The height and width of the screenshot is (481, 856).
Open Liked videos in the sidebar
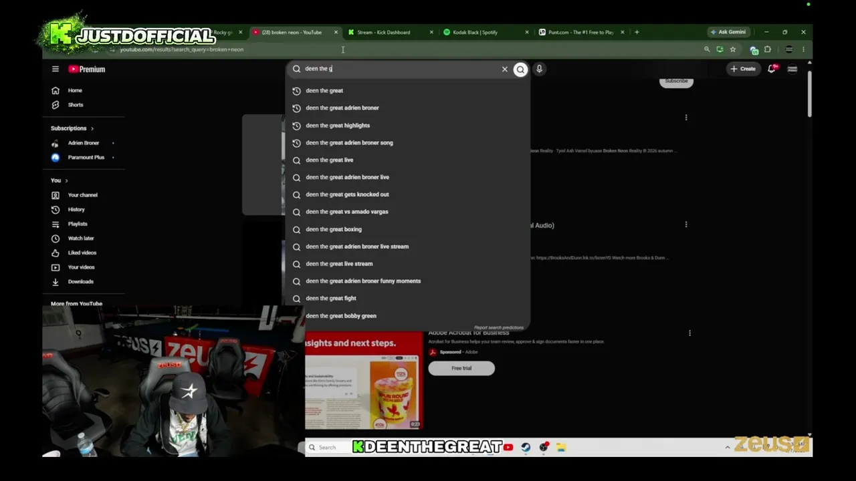tap(82, 253)
